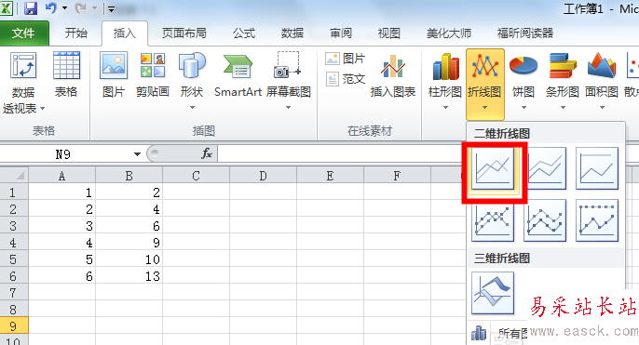Click the 屏幕截图 screenshot icon
The width and height of the screenshot is (639, 345).
(288, 65)
